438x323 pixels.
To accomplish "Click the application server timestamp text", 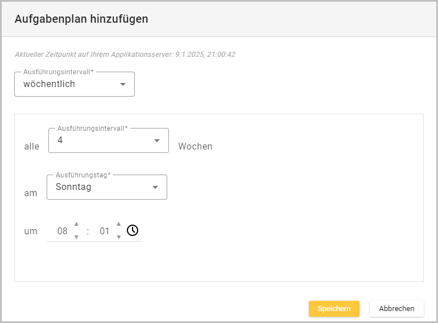I will click(125, 55).
